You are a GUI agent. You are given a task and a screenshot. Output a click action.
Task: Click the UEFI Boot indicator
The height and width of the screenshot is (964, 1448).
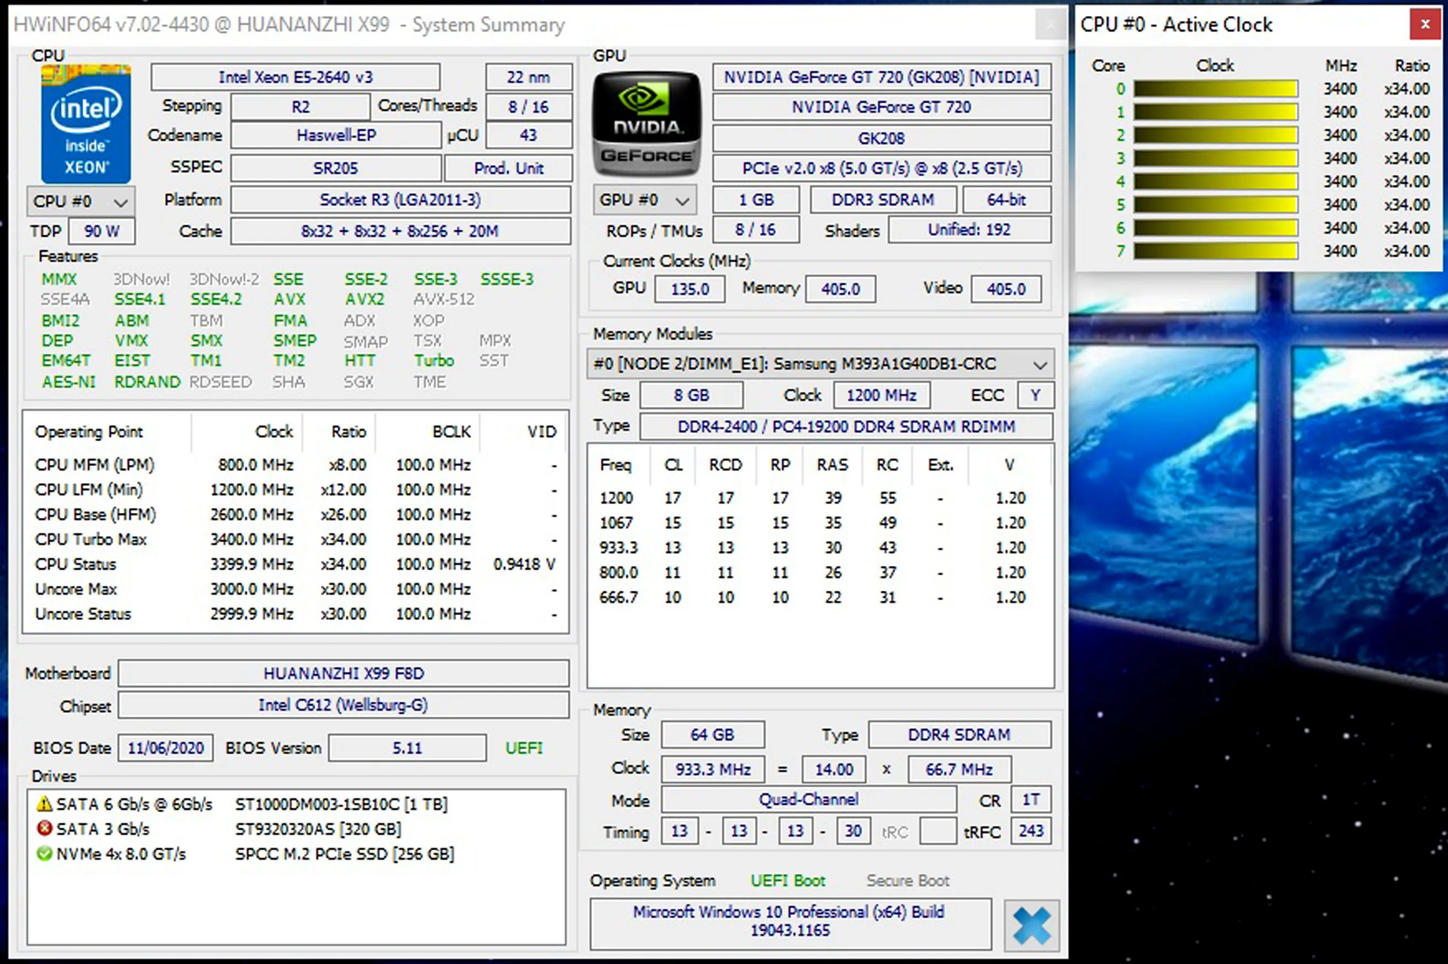click(787, 881)
